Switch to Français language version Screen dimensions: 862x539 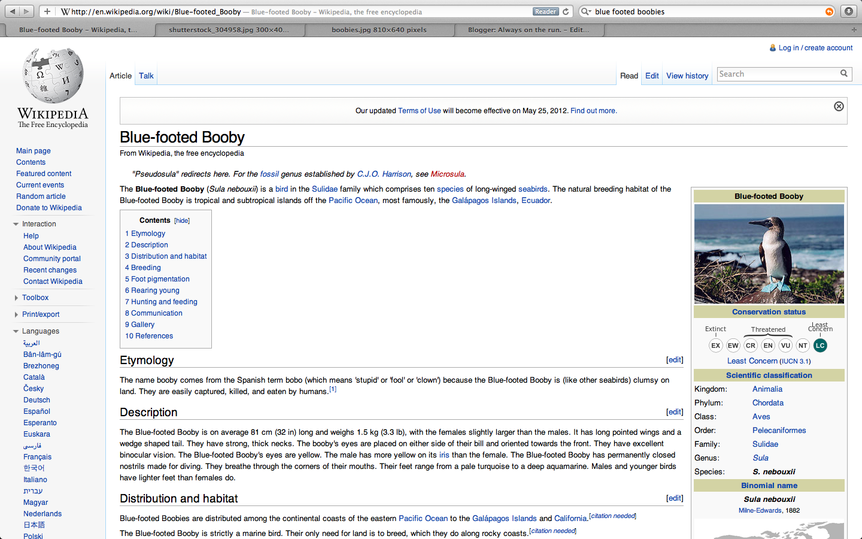(37, 457)
